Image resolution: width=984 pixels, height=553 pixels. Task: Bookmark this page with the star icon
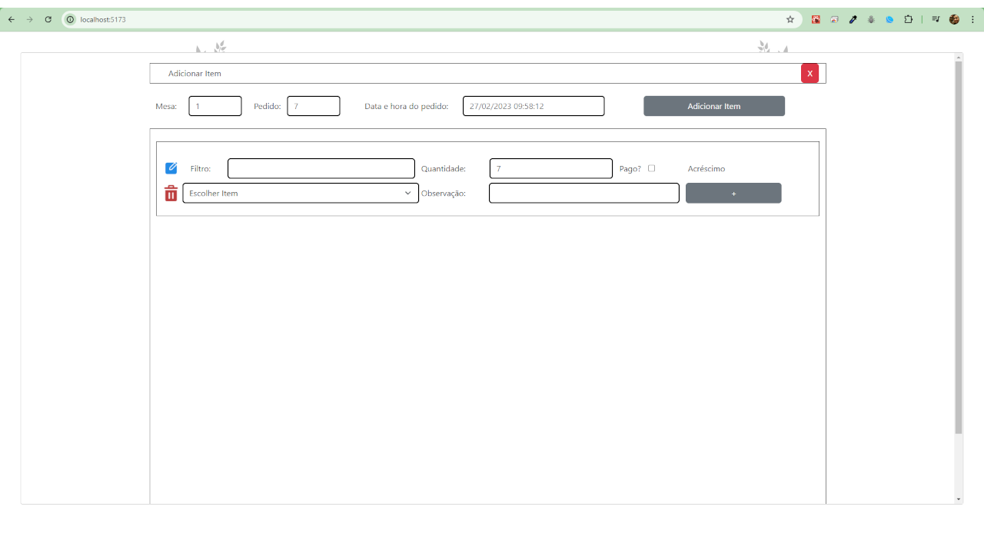click(x=790, y=19)
